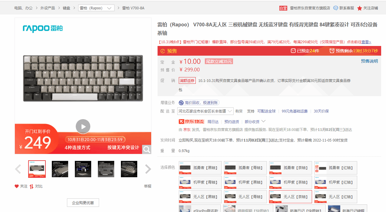Click 联系客服 text link
Image resolution: width=386 pixels, height=212 pixels.
(347, 8)
